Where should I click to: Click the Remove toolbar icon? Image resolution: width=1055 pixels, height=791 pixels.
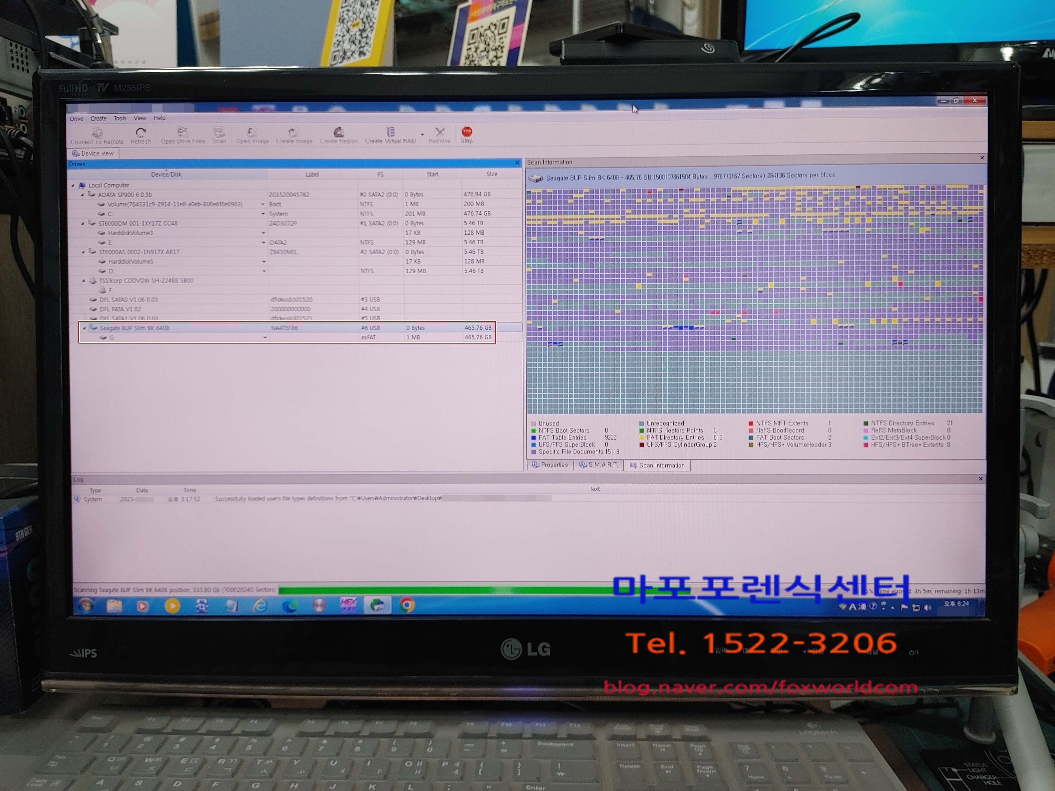(x=440, y=132)
